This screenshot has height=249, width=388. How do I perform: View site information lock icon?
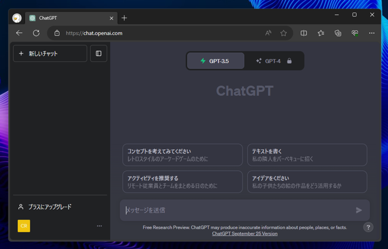coord(57,33)
